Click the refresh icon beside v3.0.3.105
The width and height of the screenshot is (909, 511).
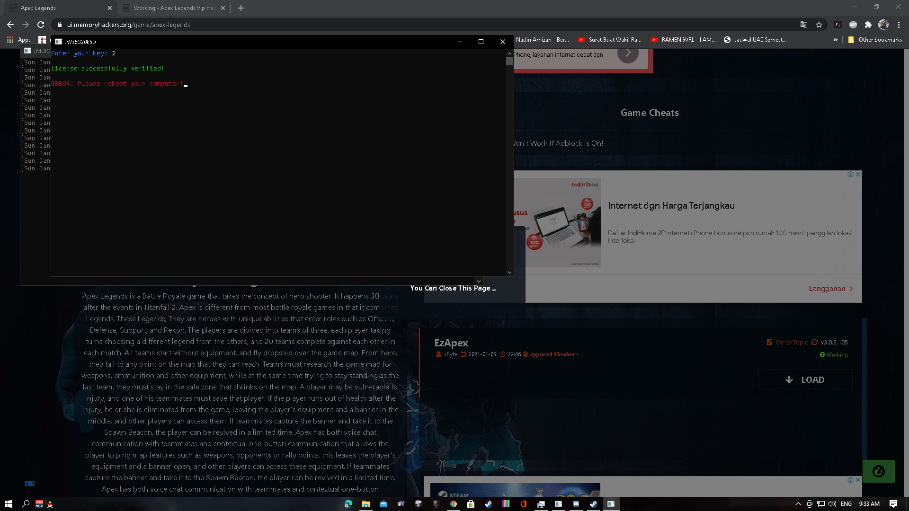coord(814,342)
